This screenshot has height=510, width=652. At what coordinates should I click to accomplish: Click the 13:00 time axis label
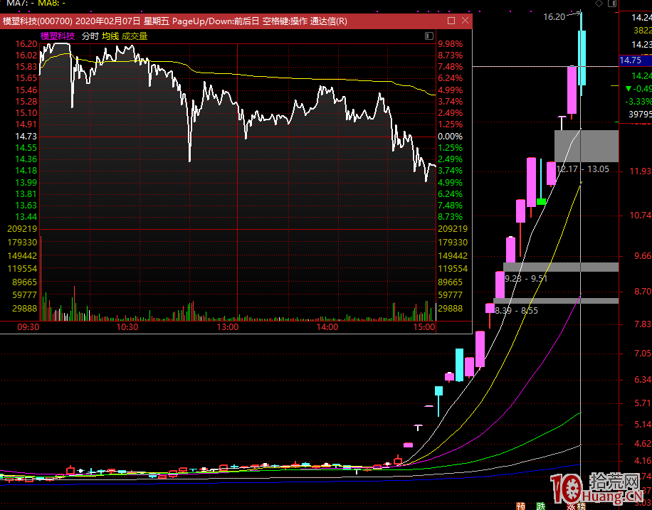(x=228, y=327)
